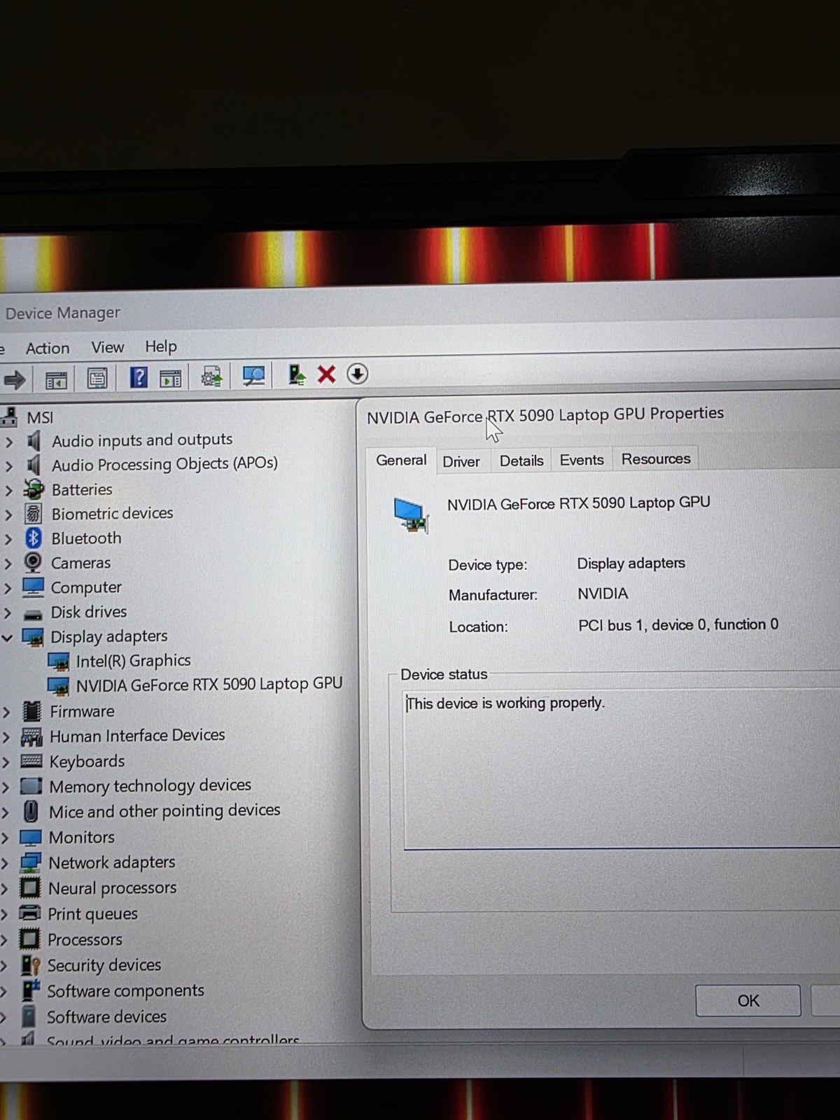Click the Print queues printer icon

[x=30, y=913]
